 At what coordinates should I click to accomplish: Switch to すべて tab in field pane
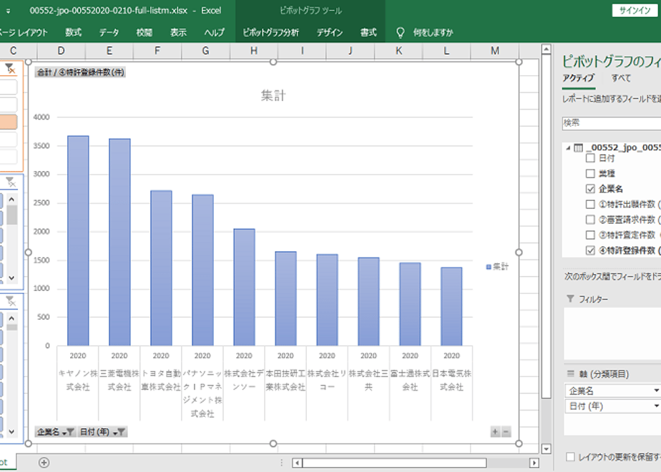coord(621,78)
